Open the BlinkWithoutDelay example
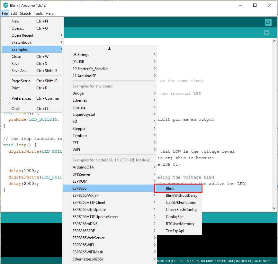This screenshot has width=278, height=264. pyautogui.click(x=178, y=196)
